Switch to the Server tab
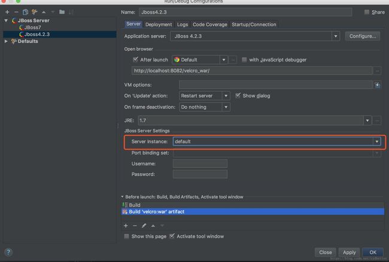 [x=133, y=24]
